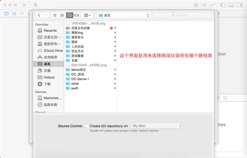Click the red tag dot on 百度云同步盘
The height and width of the screenshot is (158, 247).
click(111, 28)
